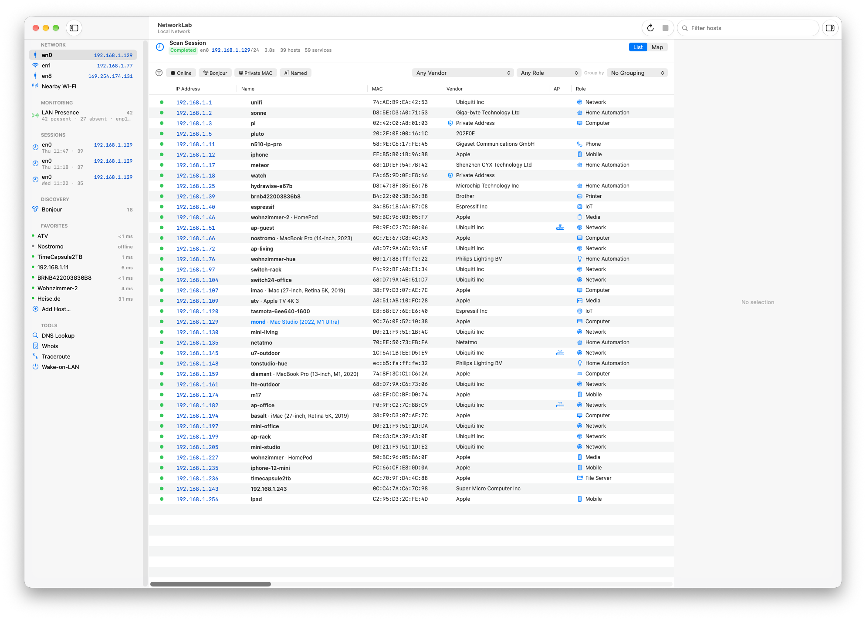Click the stop scan square icon
Image resolution: width=866 pixels, height=620 pixels.
[x=666, y=28]
